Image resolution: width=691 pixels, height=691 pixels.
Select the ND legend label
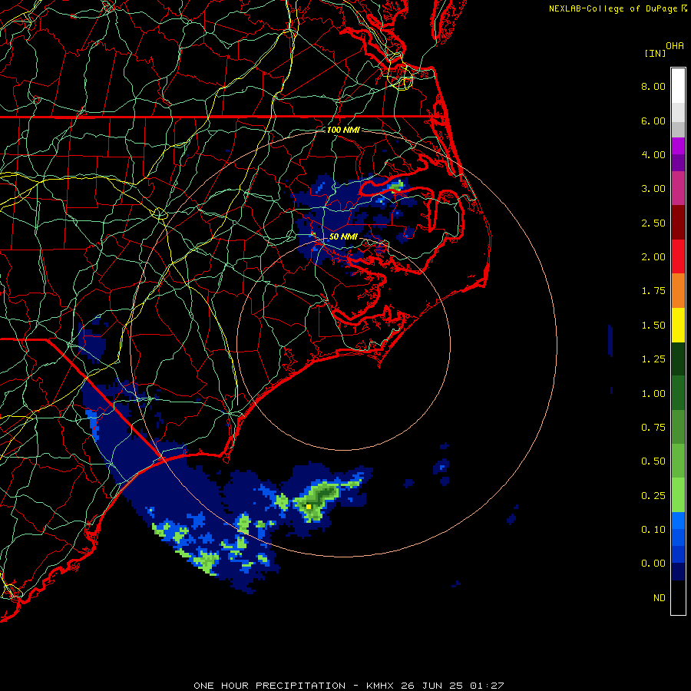tap(660, 598)
